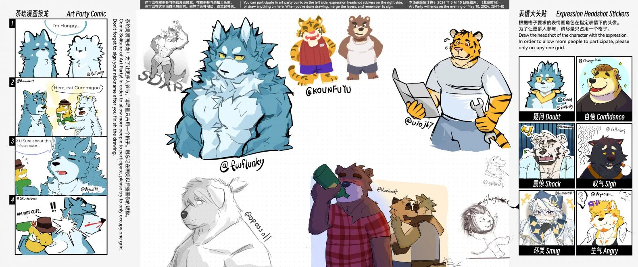Image resolution: width=638 pixels, height=267 pixels.
Task: Click the @KOUNFUYU handle under the tiger
Action: coord(328,90)
